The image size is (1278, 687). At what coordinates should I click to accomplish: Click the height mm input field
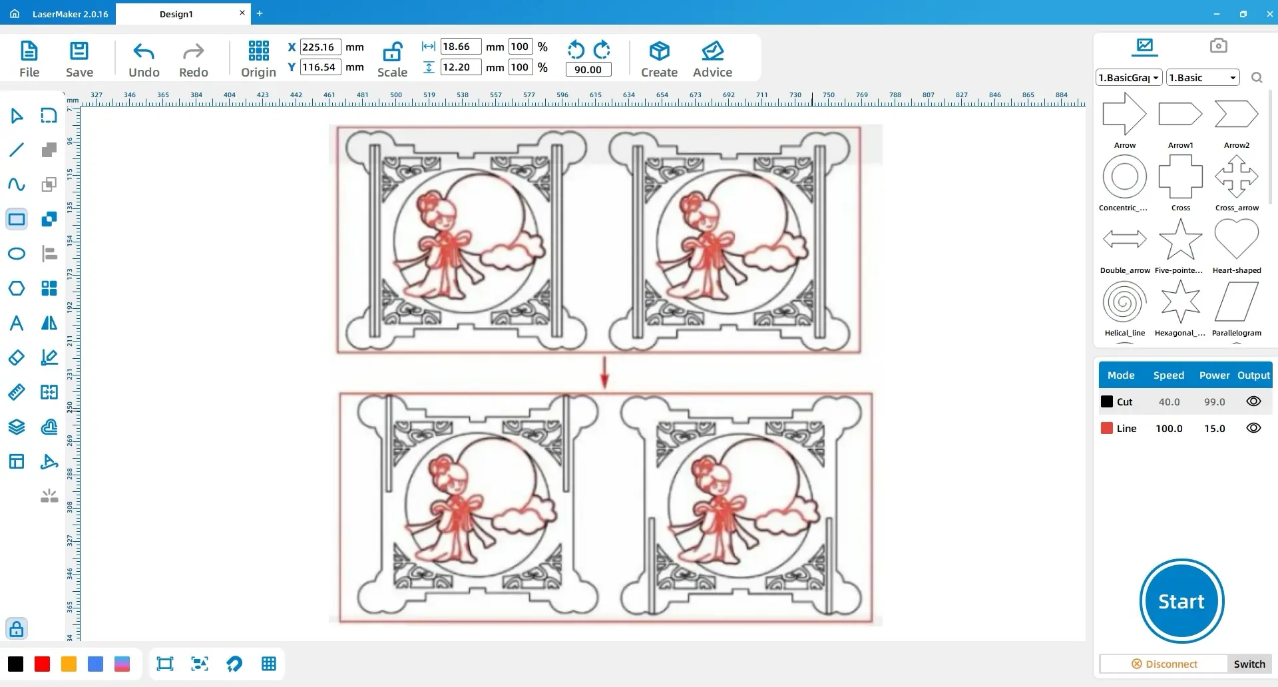pos(461,67)
